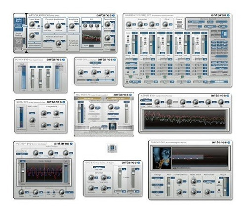Click the Sybil lower-left Compressor knob
247x214 pixels.
pyautogui.click(x=43, y=125)
